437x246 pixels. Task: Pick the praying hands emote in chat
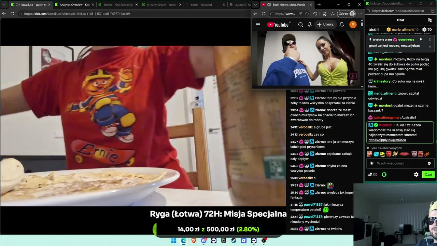click(x=395, y=154)
